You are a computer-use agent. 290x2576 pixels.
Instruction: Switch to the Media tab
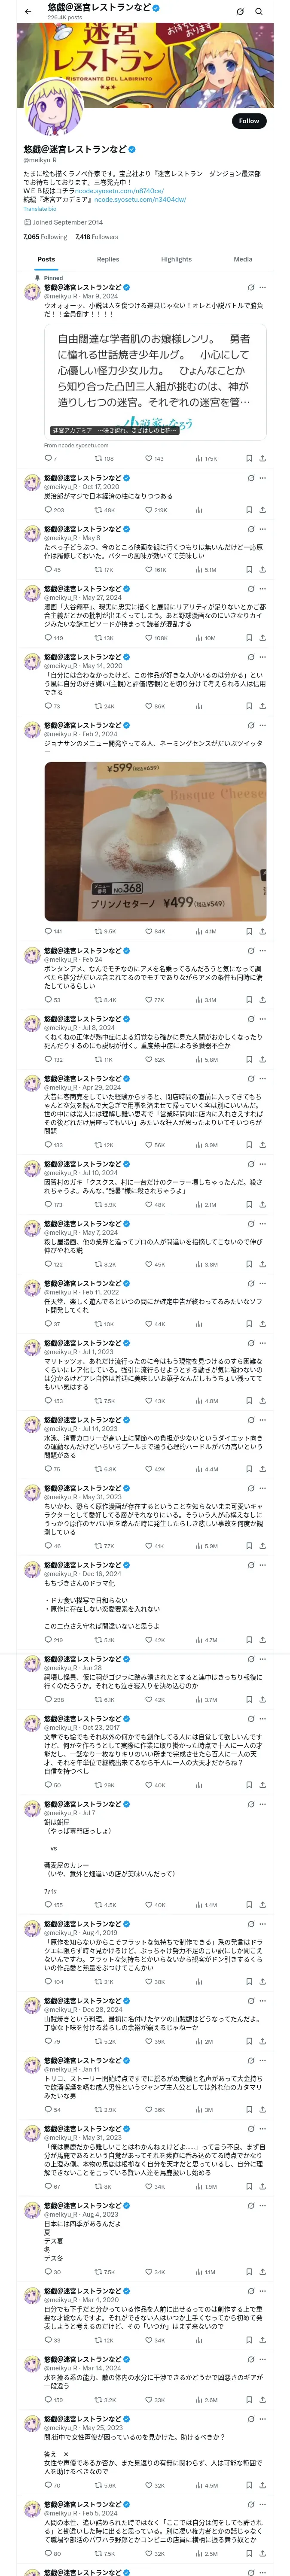click(x=243, y=259)
